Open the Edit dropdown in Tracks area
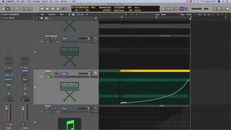 [x=43, y=14]
